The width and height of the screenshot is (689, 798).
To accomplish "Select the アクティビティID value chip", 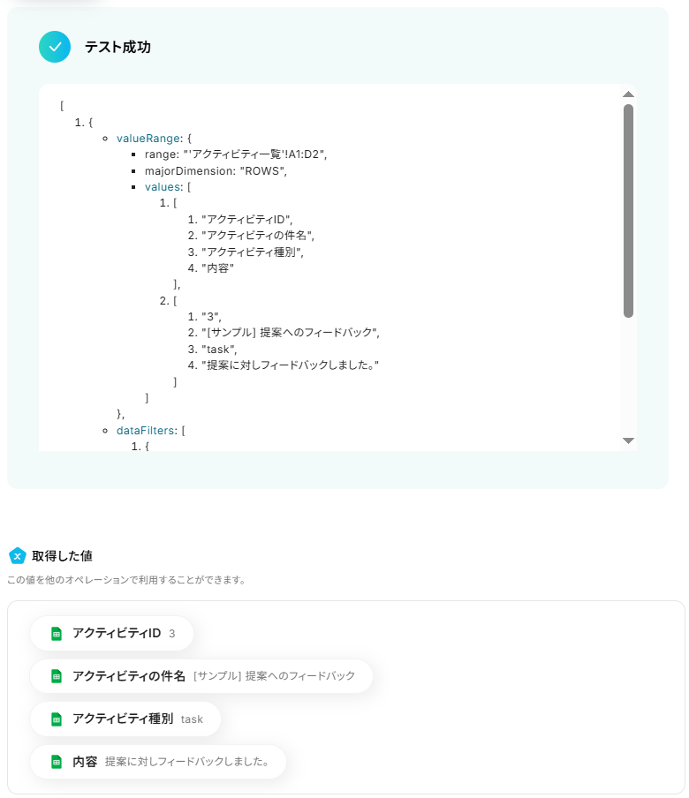I will pos(111,634).
